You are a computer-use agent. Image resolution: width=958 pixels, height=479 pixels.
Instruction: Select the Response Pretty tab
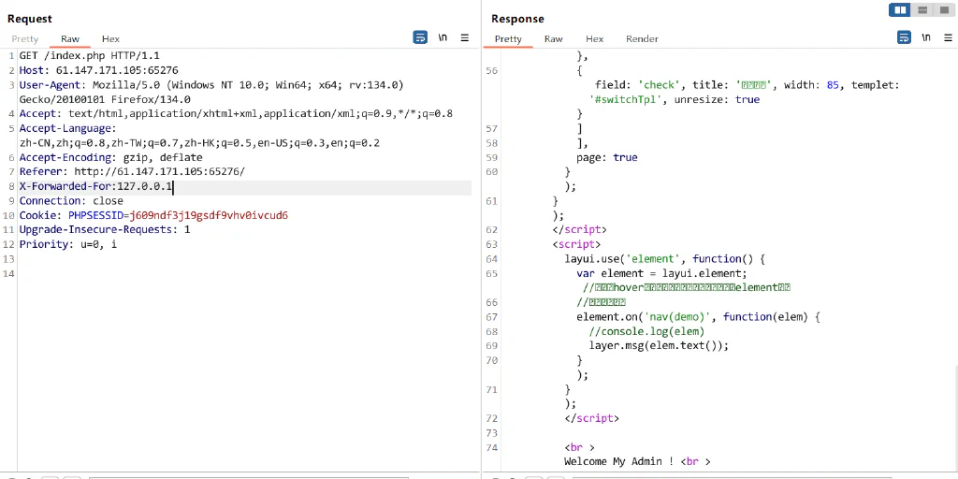click(508, 38)
